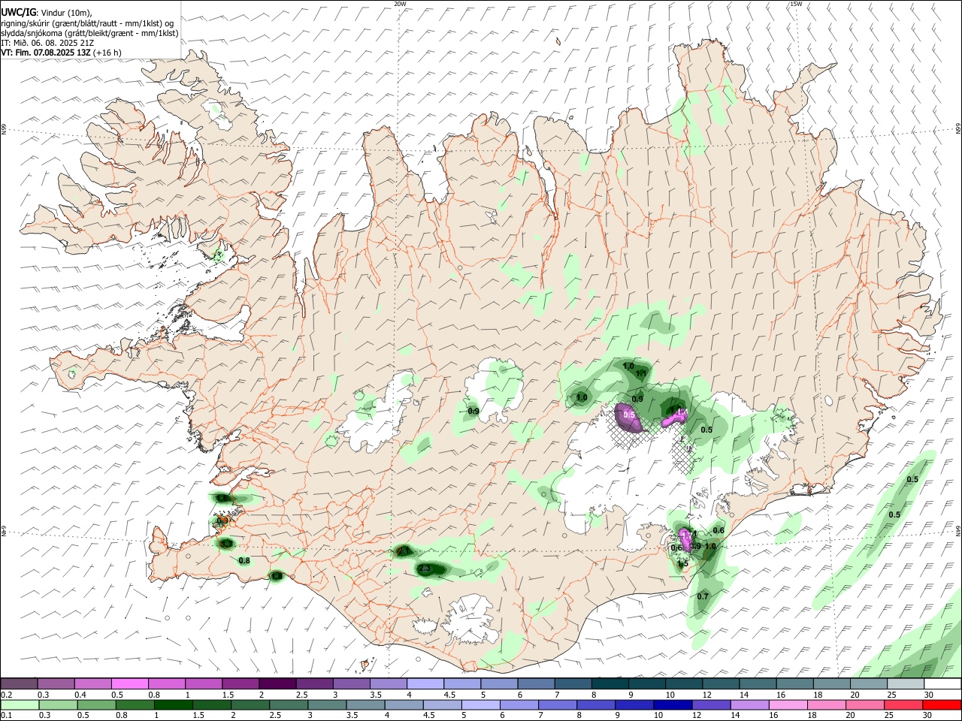This screenshot has height=721, width=962.
Task: Click the 'UWC/IG' title text
Action: [18, 12]
